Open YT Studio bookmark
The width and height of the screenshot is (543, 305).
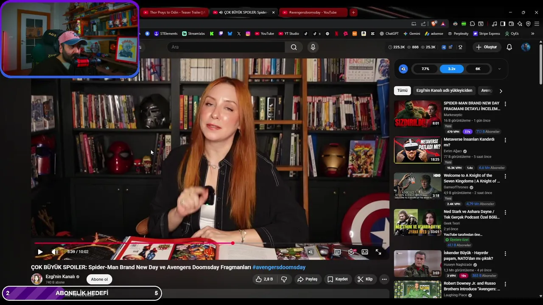[x=289, y=33]
